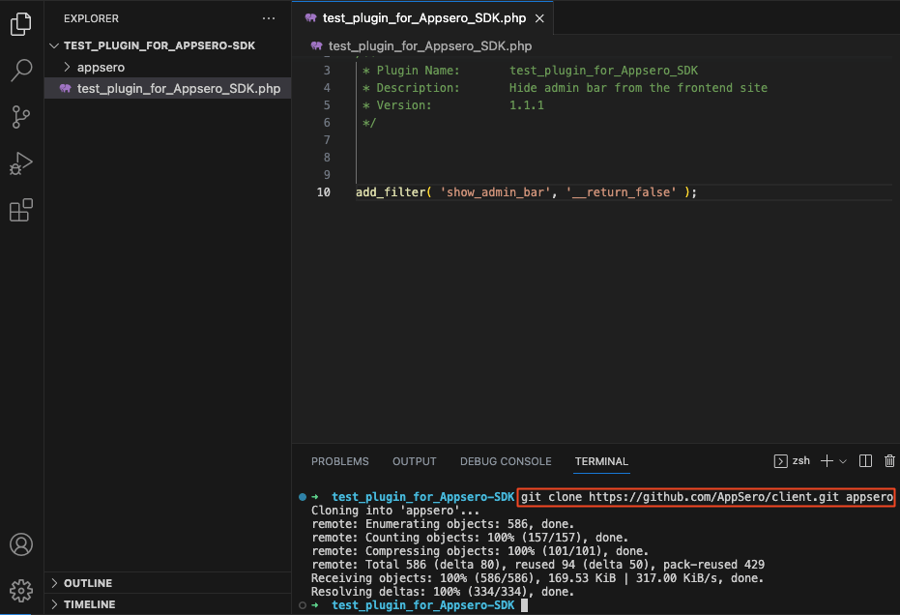Open the new terminal launch profile dropdown
This screenshot has height=615, width=900.
pyautogui.click(x=843, y=461)
